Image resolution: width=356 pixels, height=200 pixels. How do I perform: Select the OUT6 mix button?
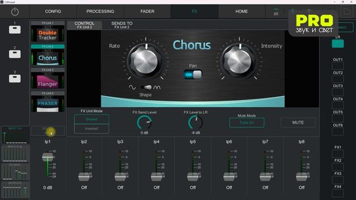tap(338, 132)
